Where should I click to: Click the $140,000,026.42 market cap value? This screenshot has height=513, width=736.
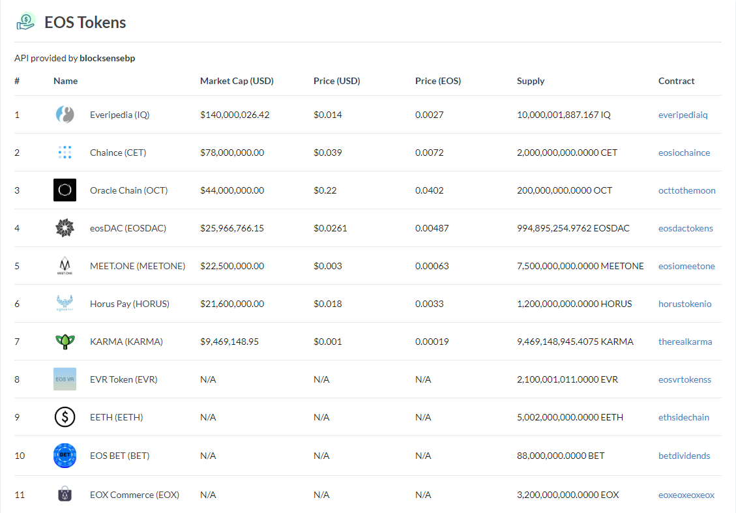[235, 115]
